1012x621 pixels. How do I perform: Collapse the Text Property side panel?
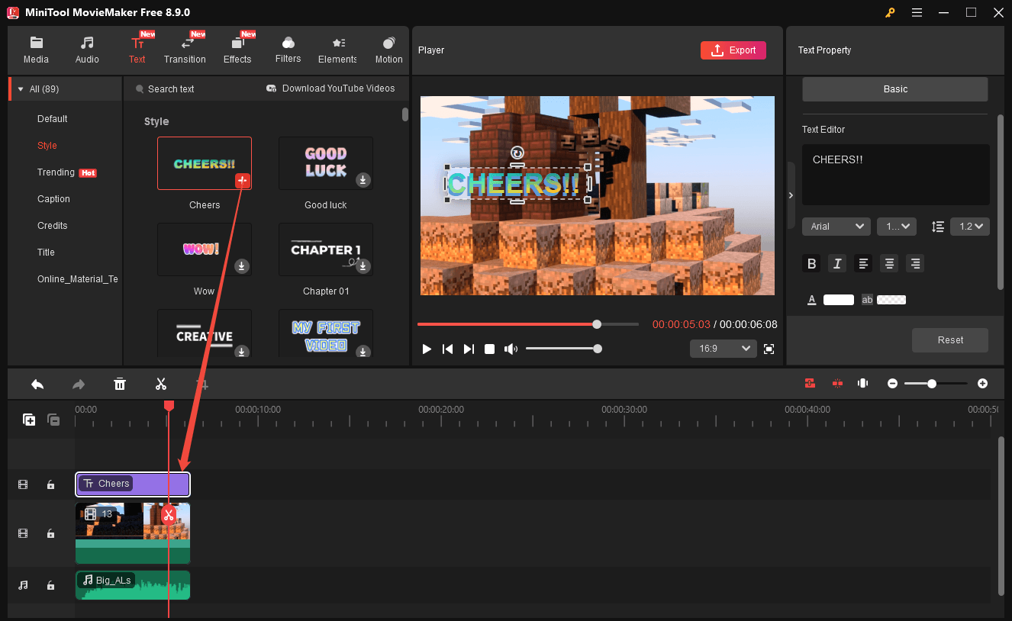click(x=791, y=195)
